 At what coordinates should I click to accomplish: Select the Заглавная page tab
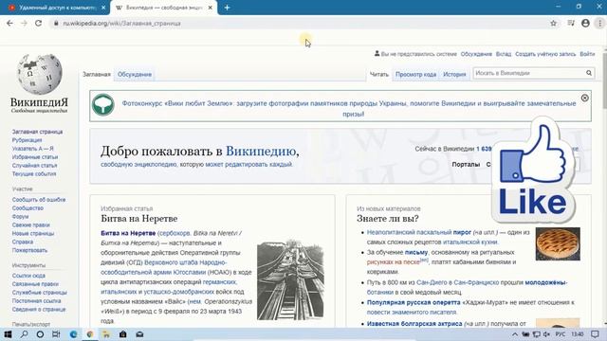point(97,74)
